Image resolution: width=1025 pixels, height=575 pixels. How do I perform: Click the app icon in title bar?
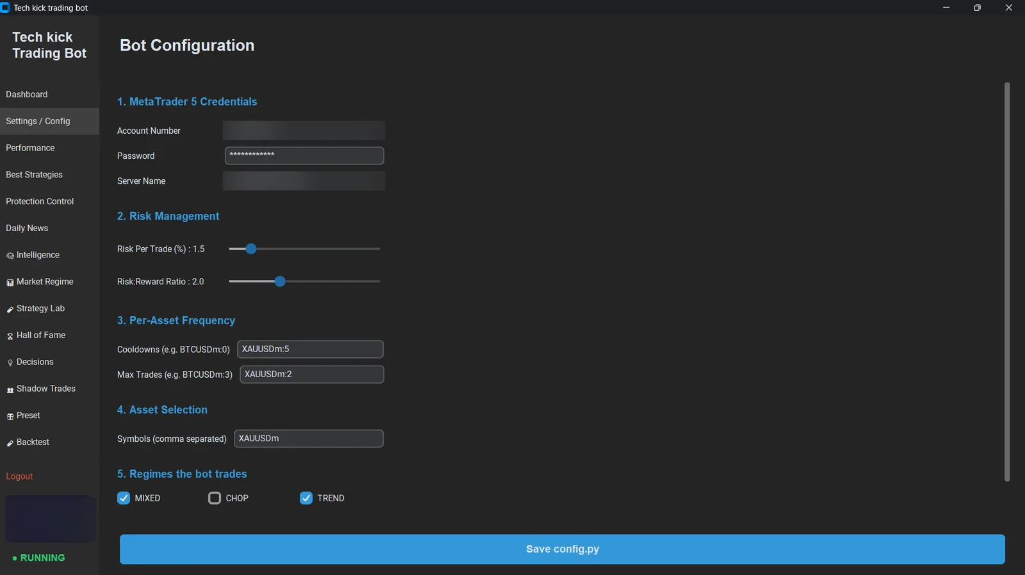click(5, 8)
